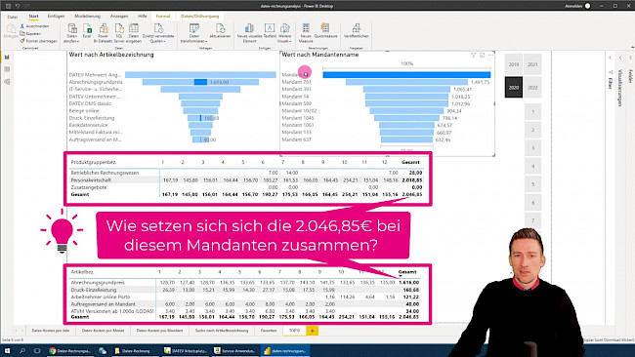635x357 pixels.
Task: Switch to the Einfügen ribbon tab
Action: tap(56, 17)
